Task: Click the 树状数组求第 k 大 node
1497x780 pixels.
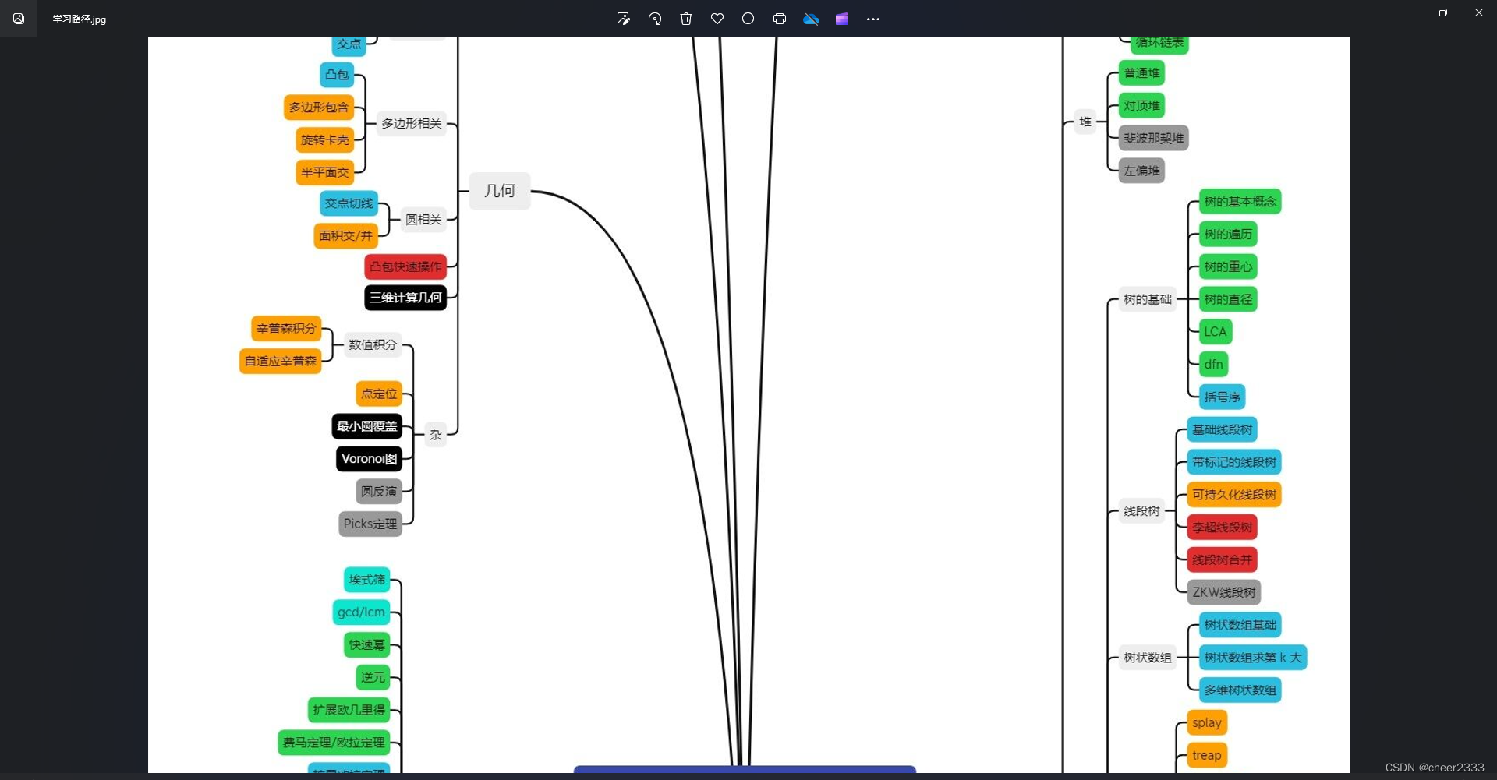Action: 1253,658
